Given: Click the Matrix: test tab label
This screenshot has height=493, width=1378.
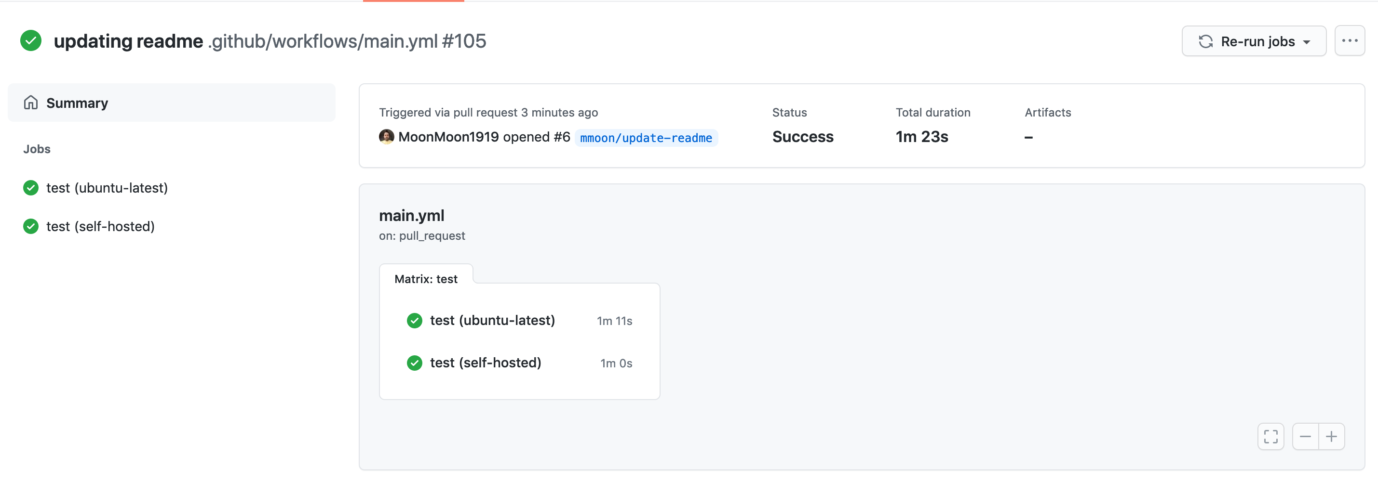Looking at the screenshot, I should [x=426, y=279].
